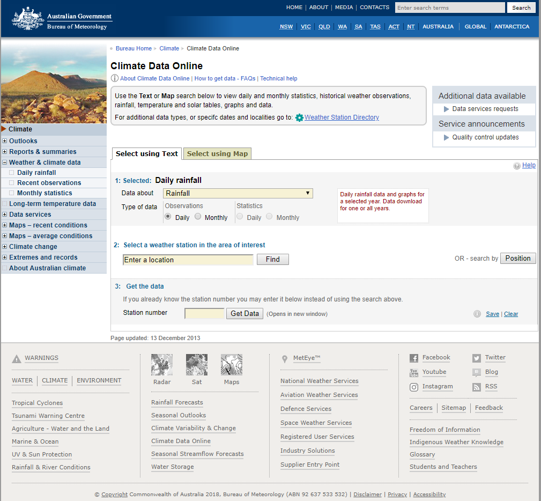Open the Radar page via its icon
The height and width of the screenshot is (501, 541).
[161, 364]
